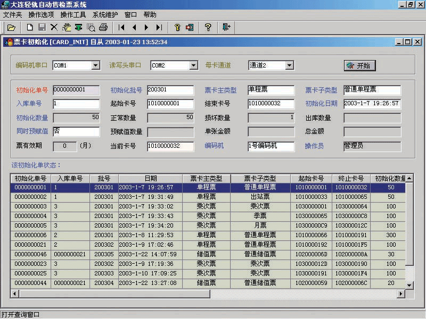Viewport: 426px width, 319px height.
Task: Expand the 编码机串口 COM1 dropdown
Action: [x=95, y=65]
